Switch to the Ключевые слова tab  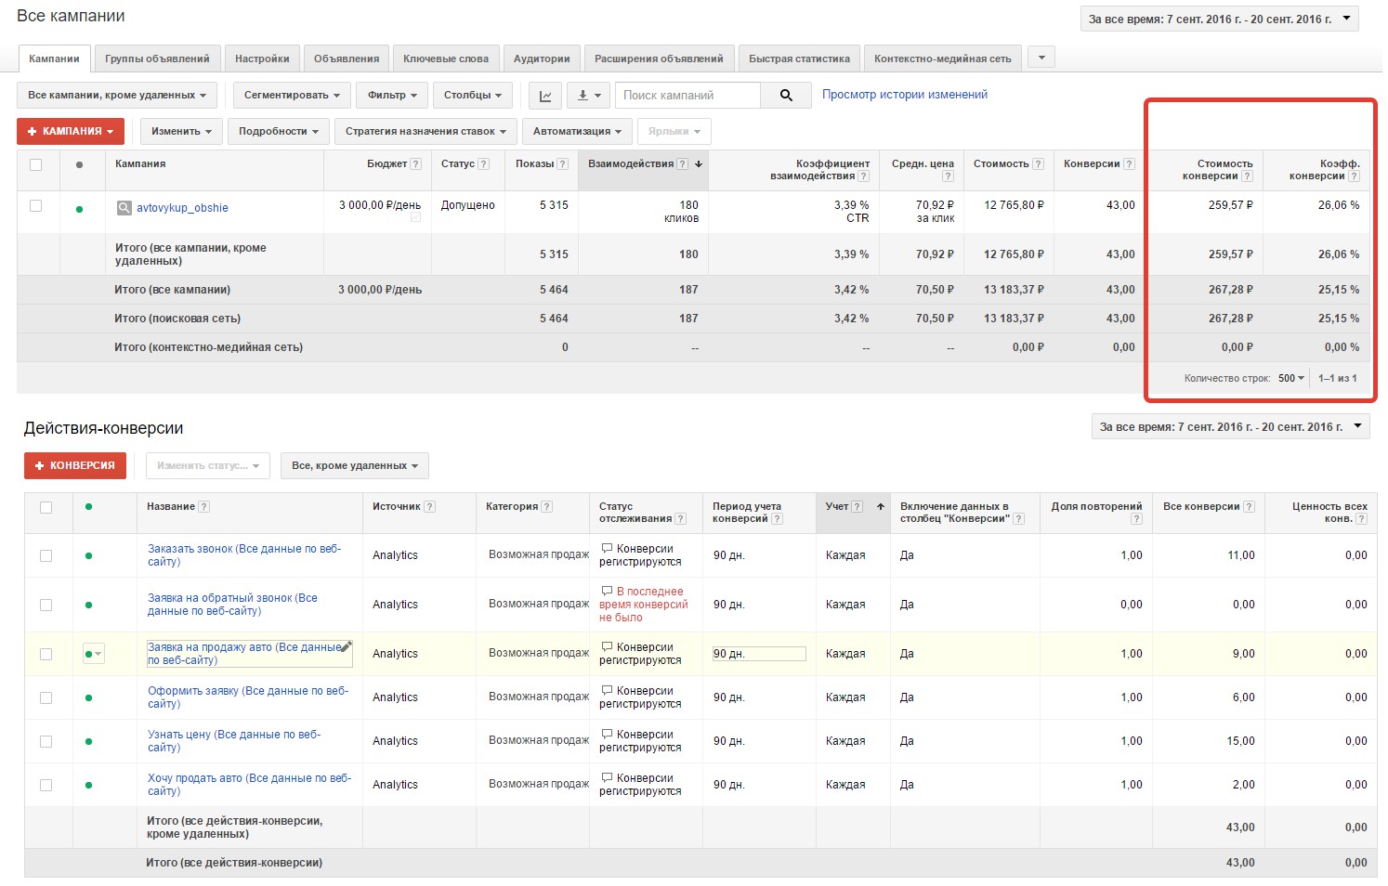point(446,59)
